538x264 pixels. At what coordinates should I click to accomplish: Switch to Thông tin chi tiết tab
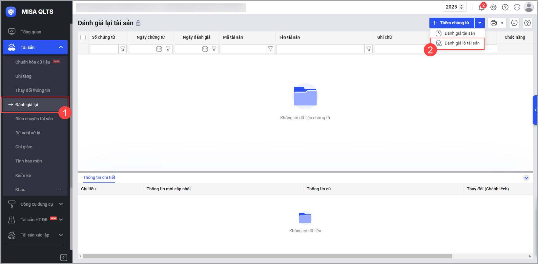(99, 178)
